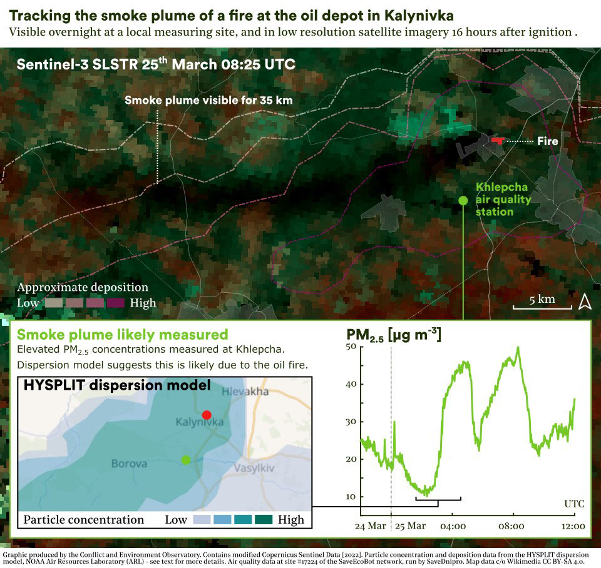Click the 5 km scale bar
The width and height of the screenshot is (601, 568).
542,307
